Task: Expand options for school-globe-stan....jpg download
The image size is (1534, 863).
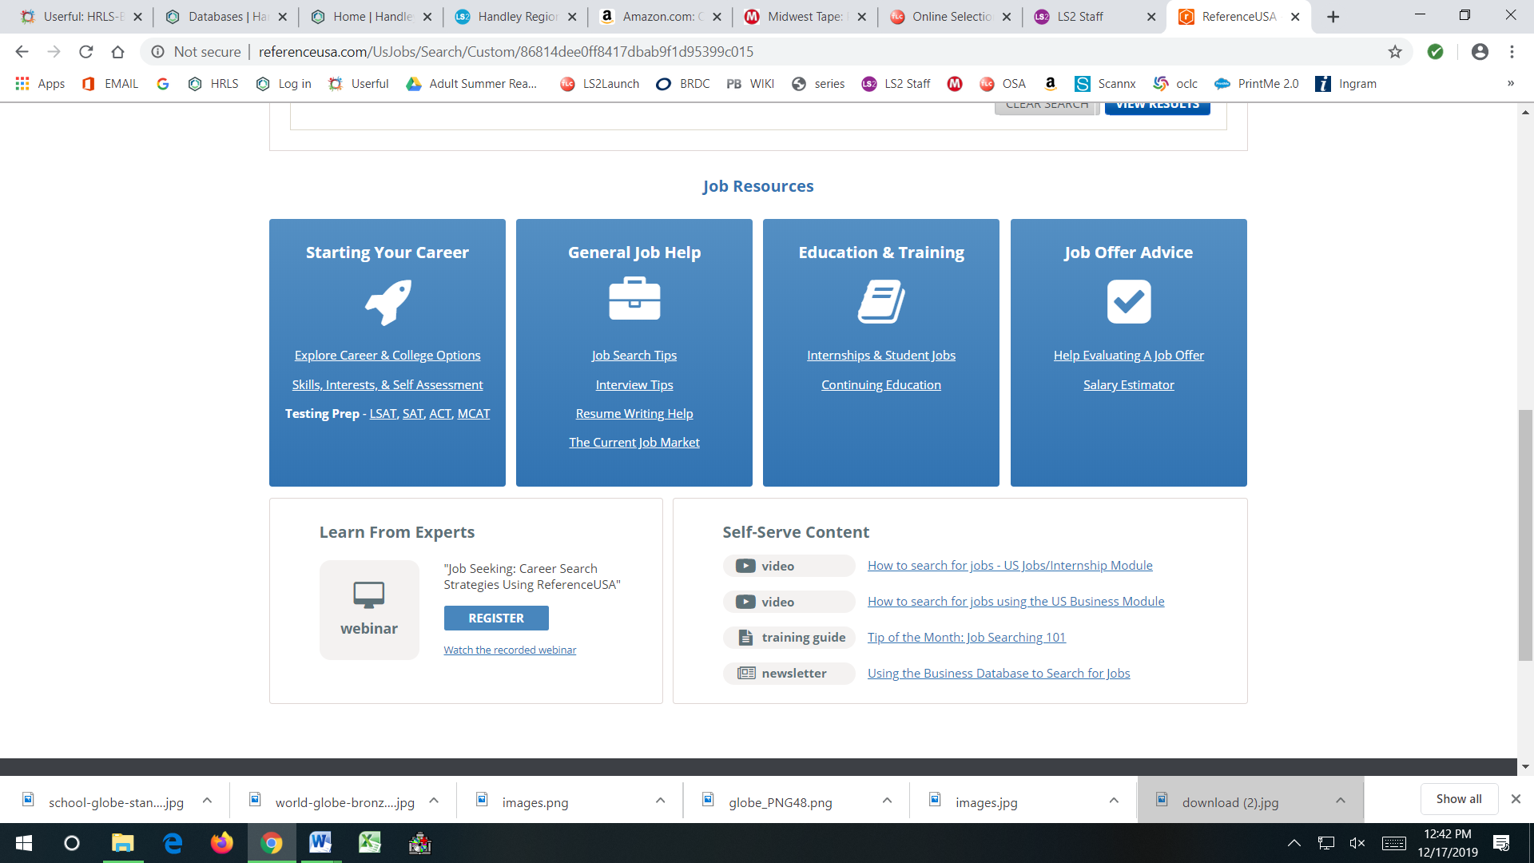Action: tap(207, 801)
